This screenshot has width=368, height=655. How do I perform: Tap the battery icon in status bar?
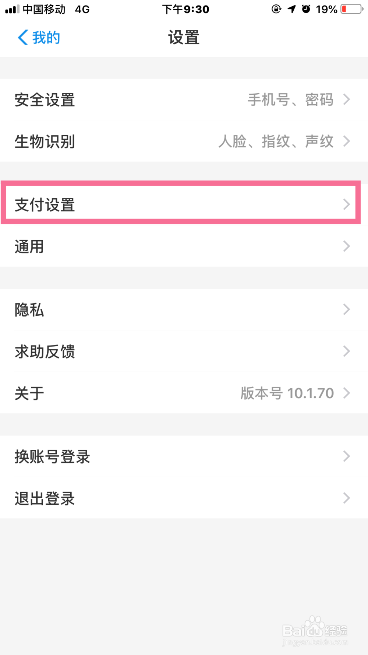[352, 9]
